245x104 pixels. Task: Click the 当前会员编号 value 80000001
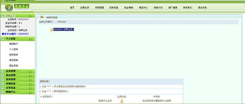(62, 22)
